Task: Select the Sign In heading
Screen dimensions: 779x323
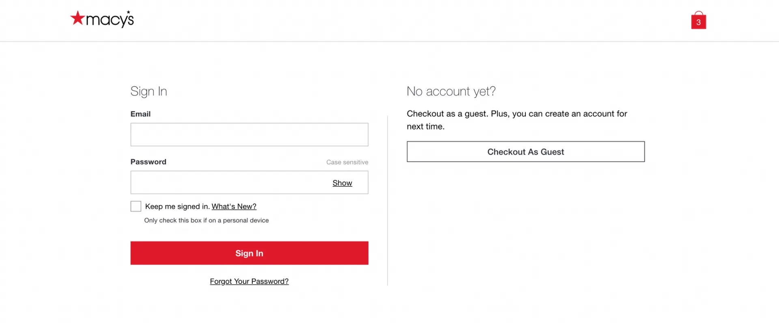Action: [x=148, y=91]
